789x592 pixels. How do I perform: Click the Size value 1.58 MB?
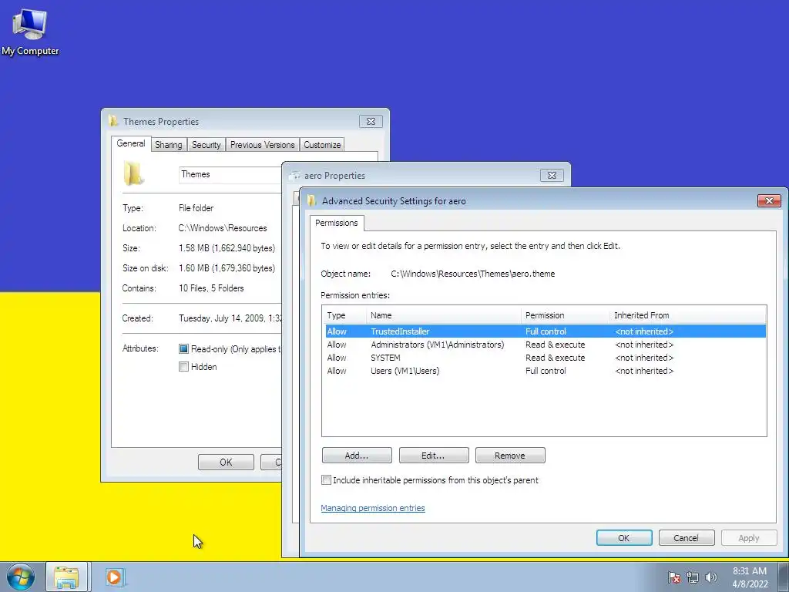click(x=227, y=247)
